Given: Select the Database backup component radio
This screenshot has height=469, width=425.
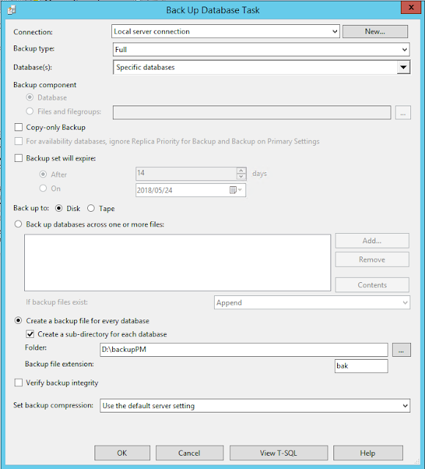Looking at the screenshot, I should point(29,97).
